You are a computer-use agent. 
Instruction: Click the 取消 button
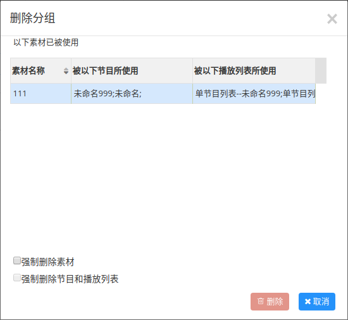point(317,302)
